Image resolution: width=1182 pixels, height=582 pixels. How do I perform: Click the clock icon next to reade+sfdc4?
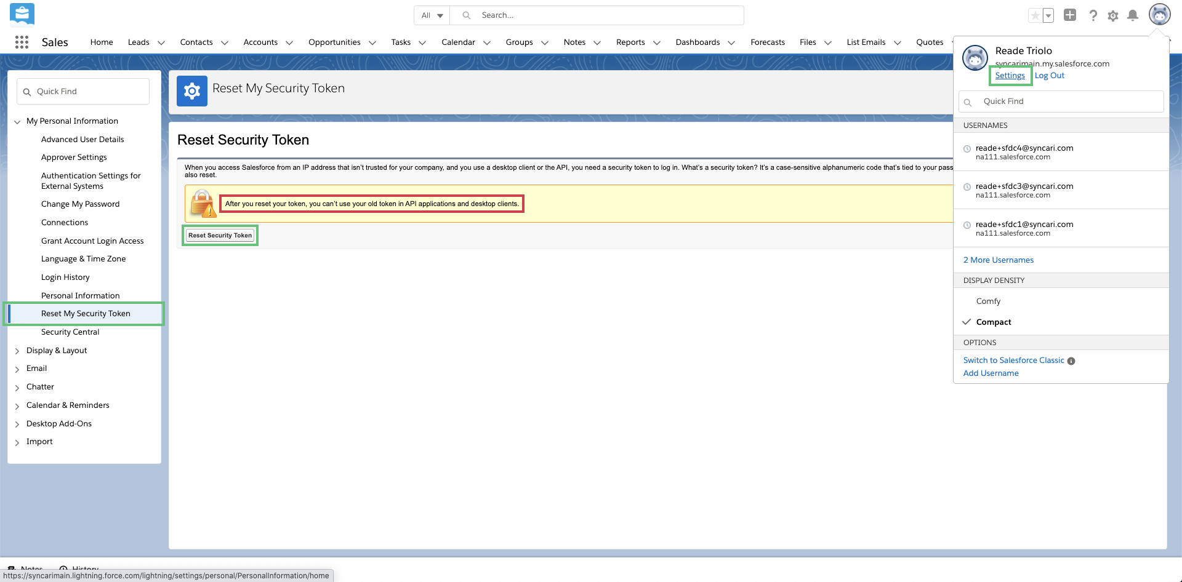tap(967, 149)
